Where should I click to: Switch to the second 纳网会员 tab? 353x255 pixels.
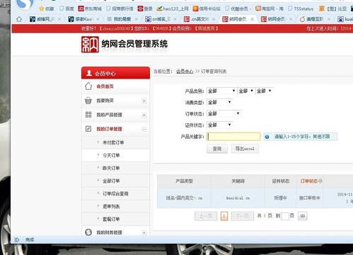point(273,19)
